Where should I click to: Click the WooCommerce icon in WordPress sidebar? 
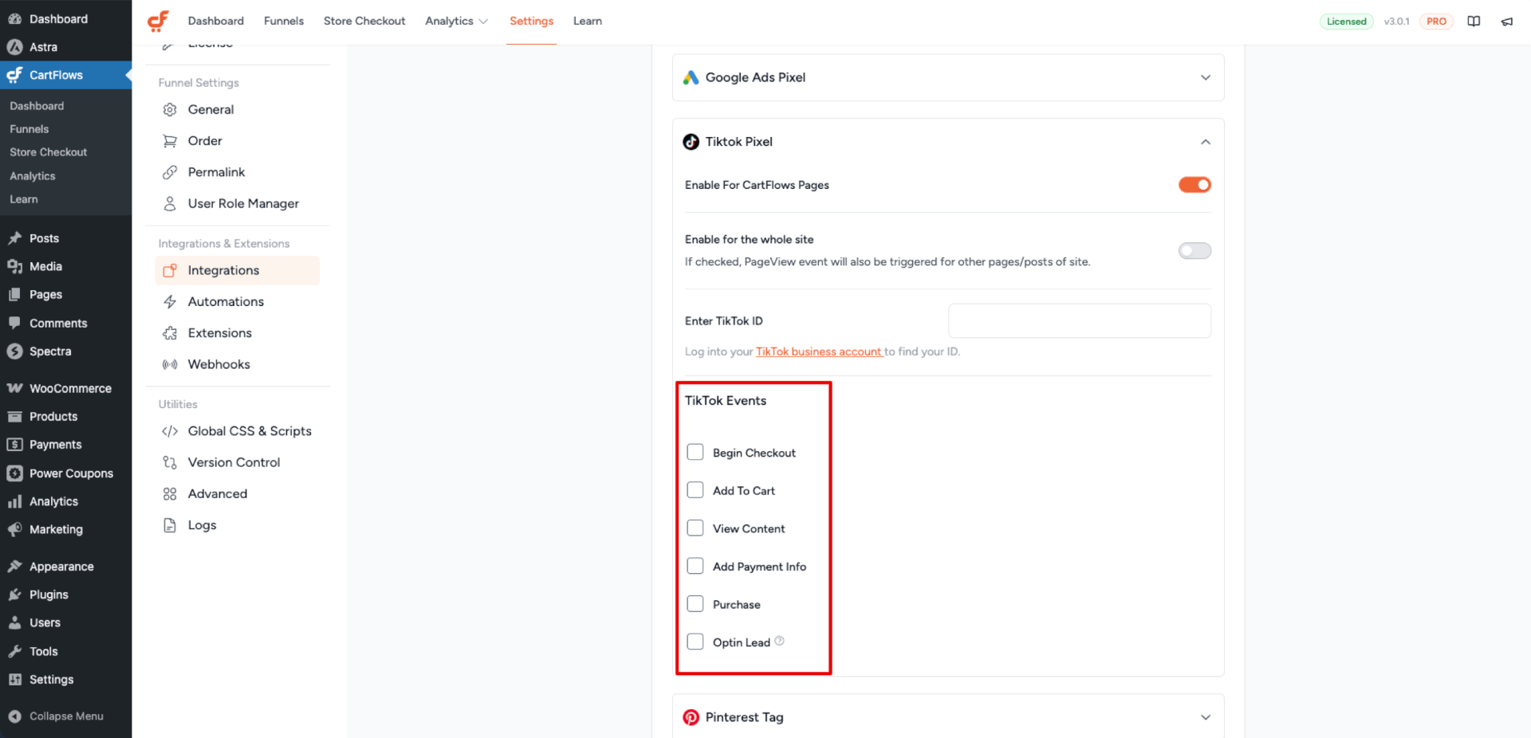tap(14, 388)
